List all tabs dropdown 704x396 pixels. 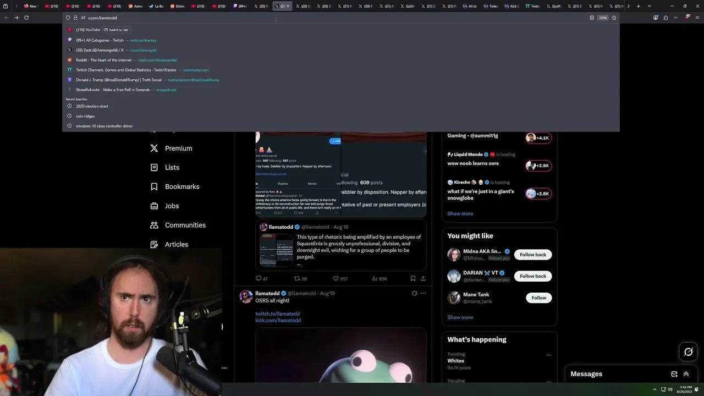[x=650, y=6]
